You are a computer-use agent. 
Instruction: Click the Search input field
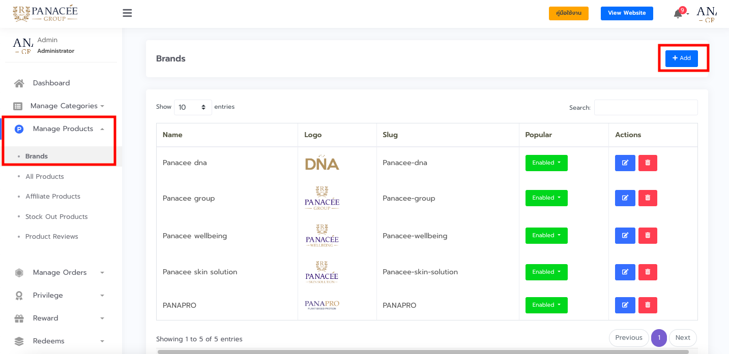[646, 108]
